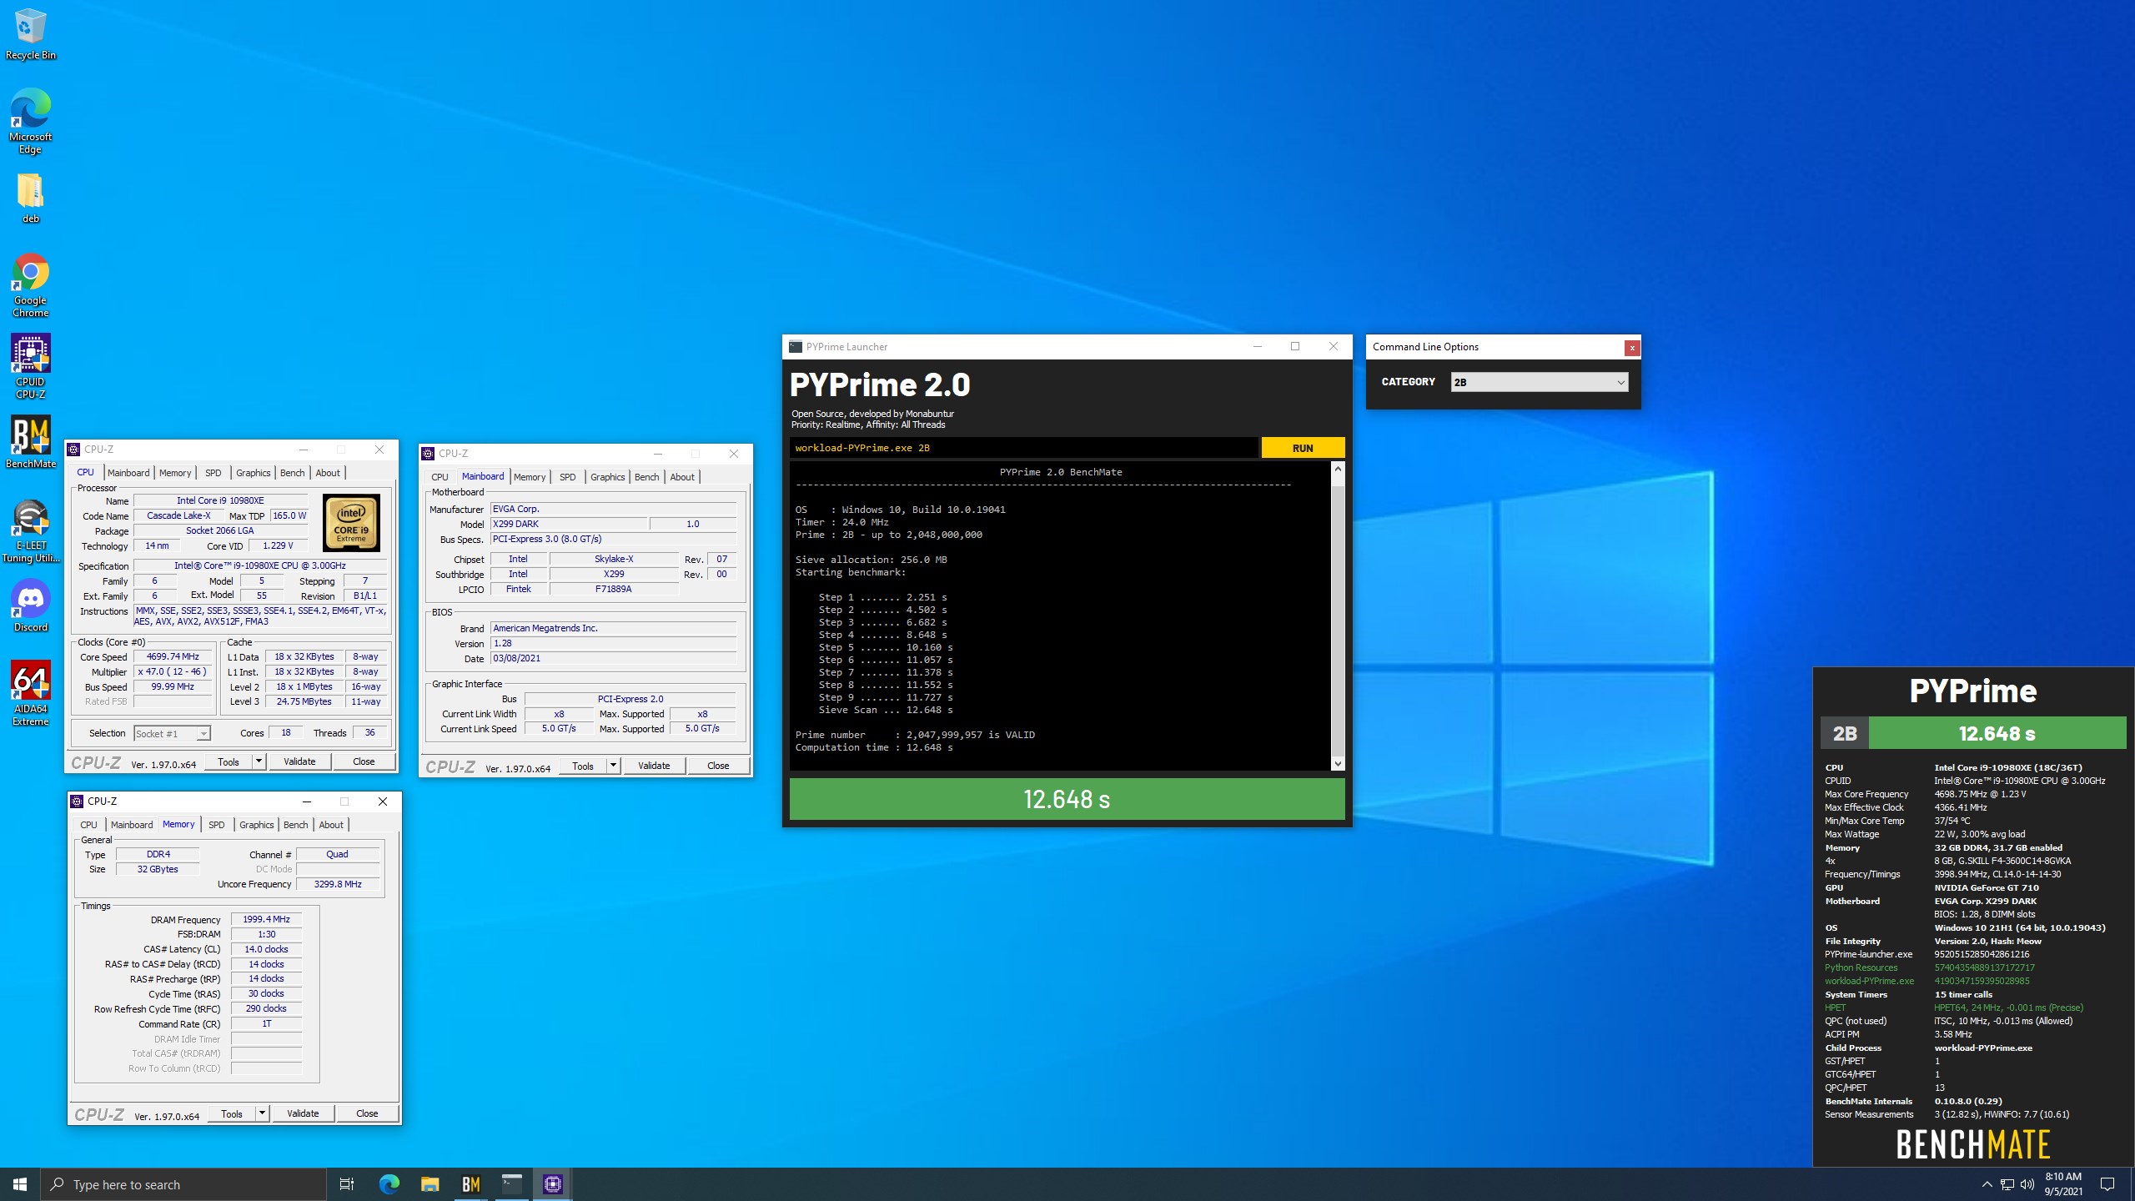This screenshot has height=1201, width=2135.
Task: Show hidden system tray icons
Action: pyautogui.click(x=1987, y=1184)
